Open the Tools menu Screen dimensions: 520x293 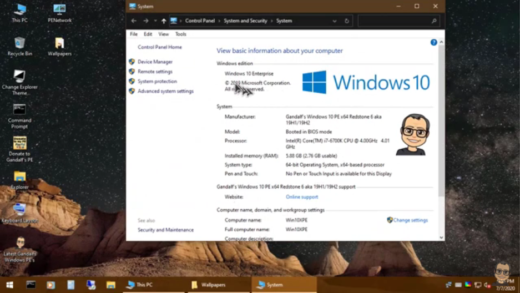click(x=181, y=34)
